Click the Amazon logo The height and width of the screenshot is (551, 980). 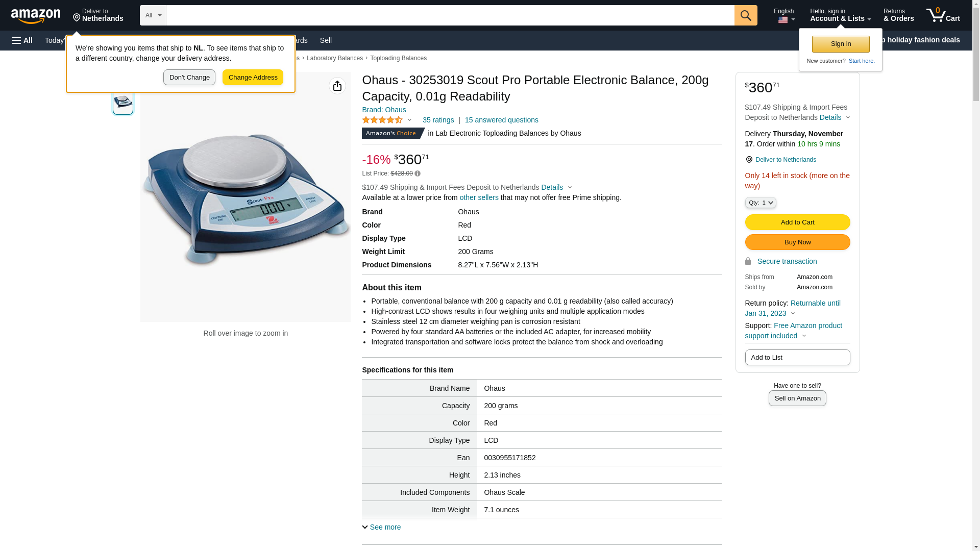[x=36, y=16]
